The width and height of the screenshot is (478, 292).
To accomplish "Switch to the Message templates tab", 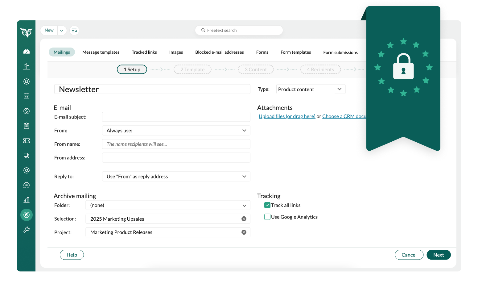I will (x=101, y=52).
